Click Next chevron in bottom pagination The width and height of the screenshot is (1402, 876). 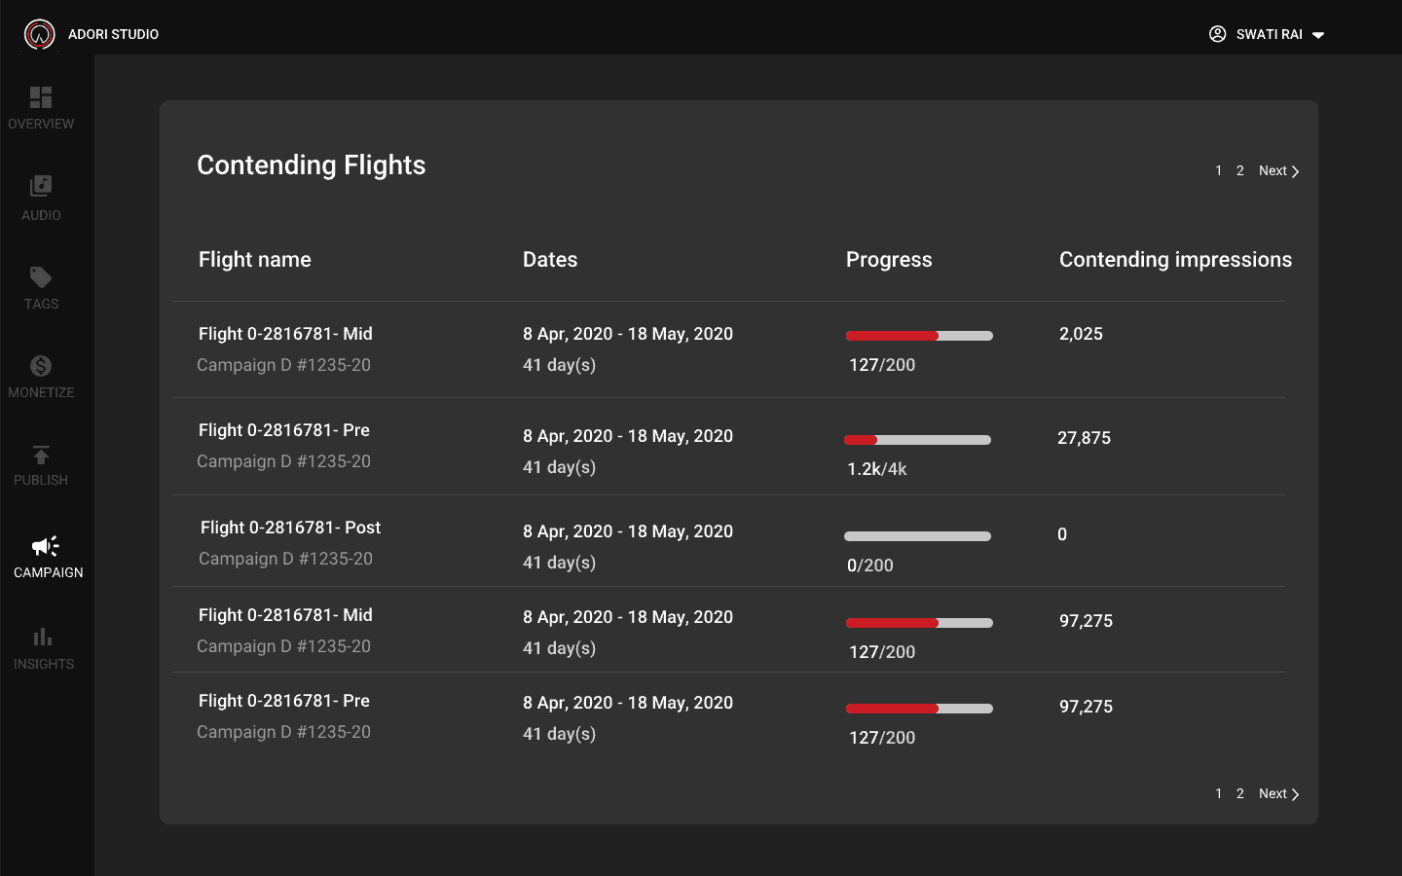point(1295,794)
